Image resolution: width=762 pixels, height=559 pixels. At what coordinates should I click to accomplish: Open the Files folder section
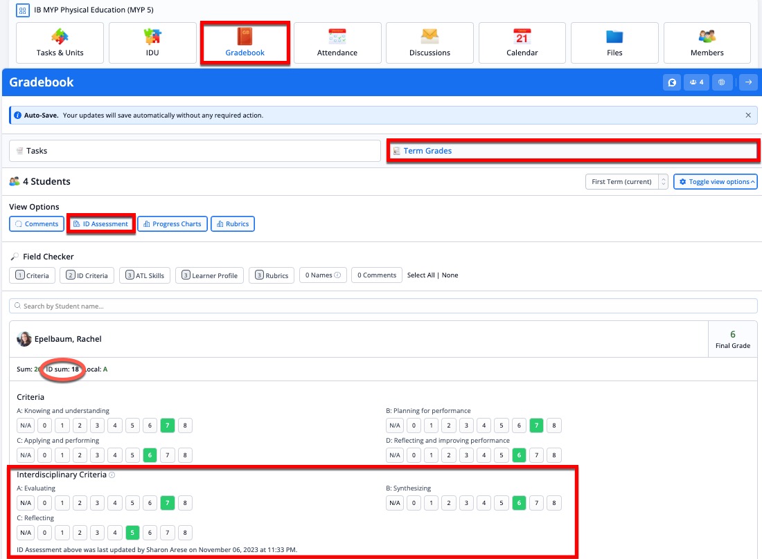pyautogui.click(x=614, y=43)
